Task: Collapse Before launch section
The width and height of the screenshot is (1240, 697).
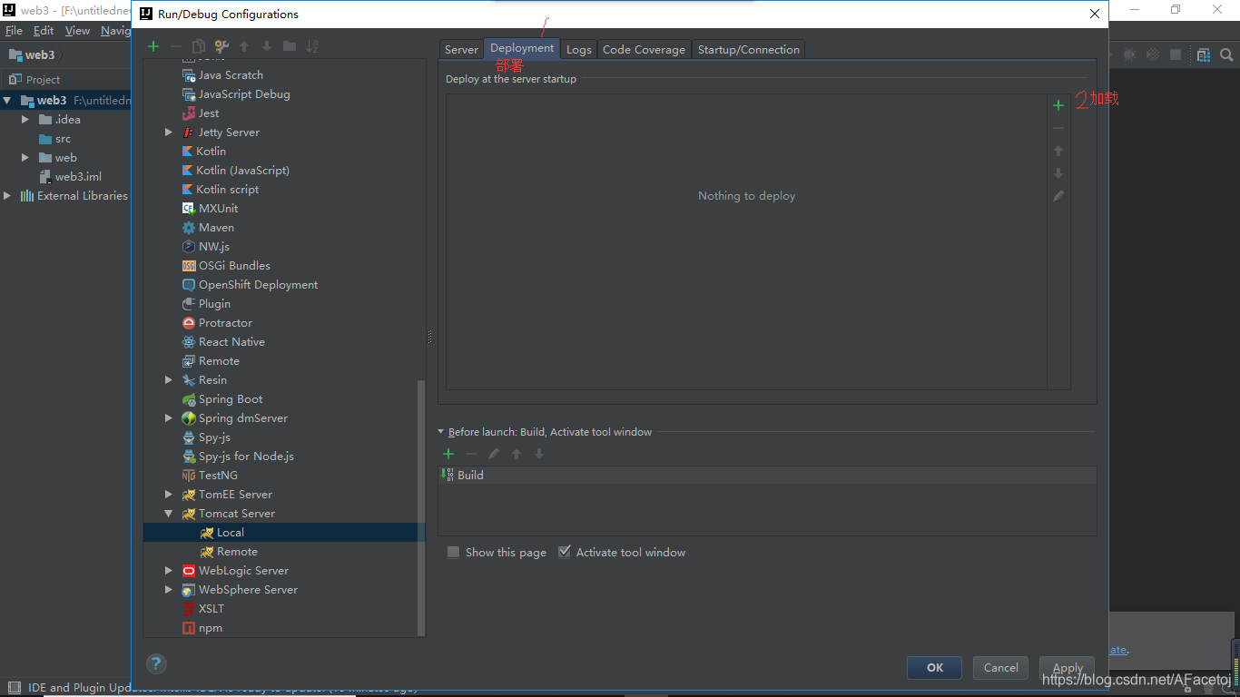Action: pyautogui.click(x=441, y=432)
